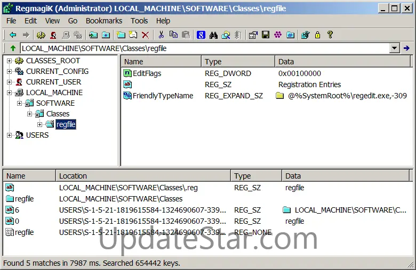
Task: Expand the USERS tree node
Action: tap(9, 135)
